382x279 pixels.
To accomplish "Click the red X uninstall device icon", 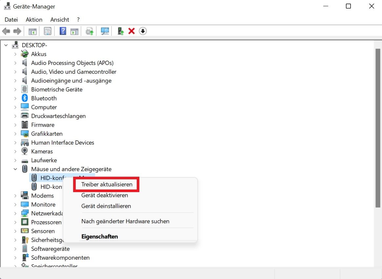I will point(131,31).
